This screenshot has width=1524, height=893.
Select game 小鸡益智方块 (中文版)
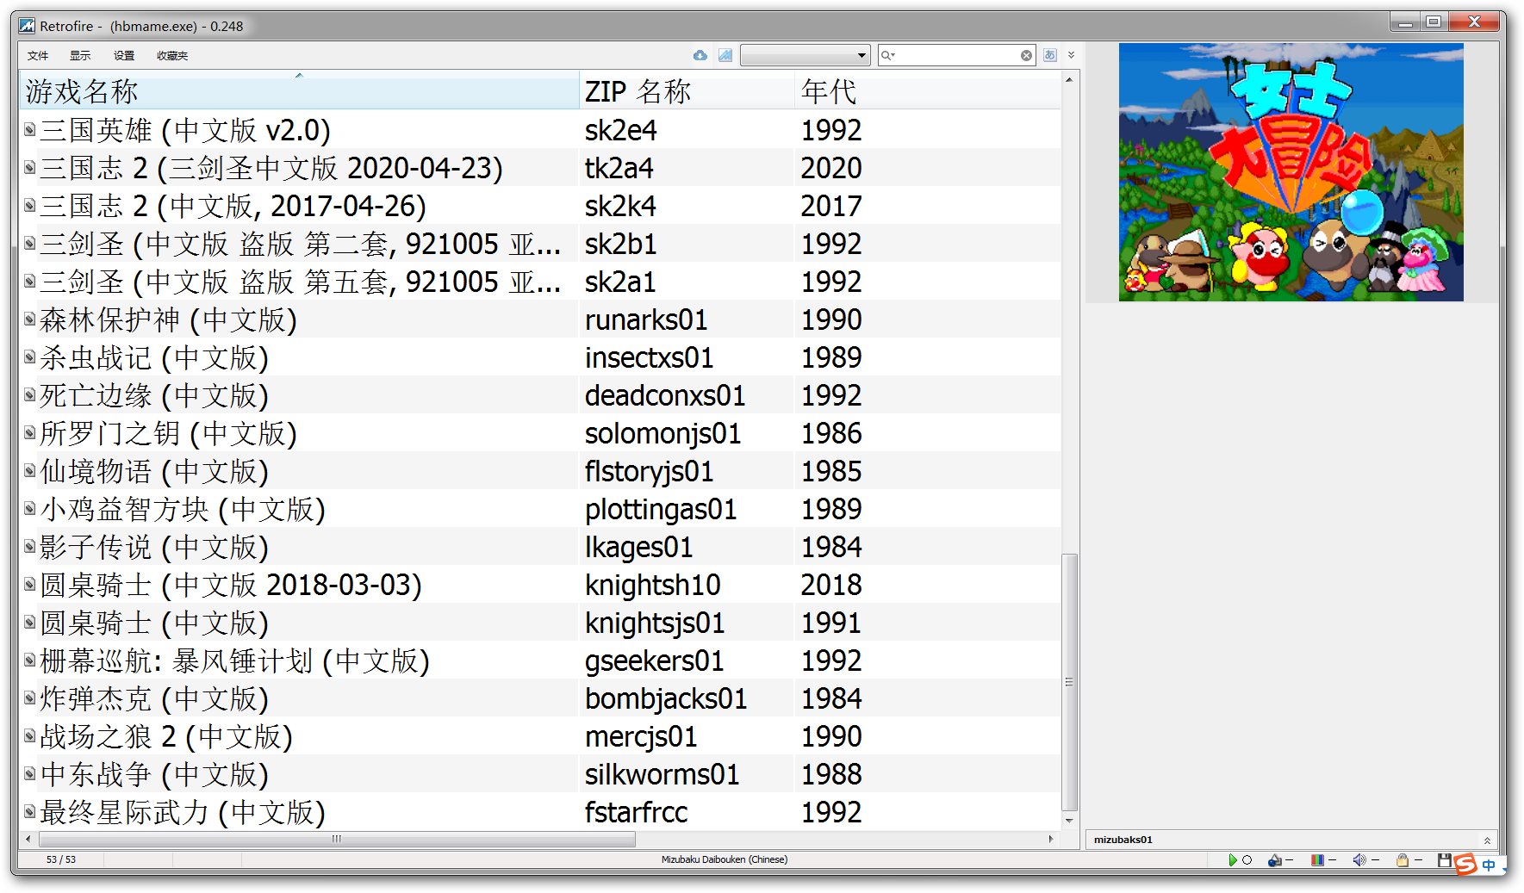point(183,509)
